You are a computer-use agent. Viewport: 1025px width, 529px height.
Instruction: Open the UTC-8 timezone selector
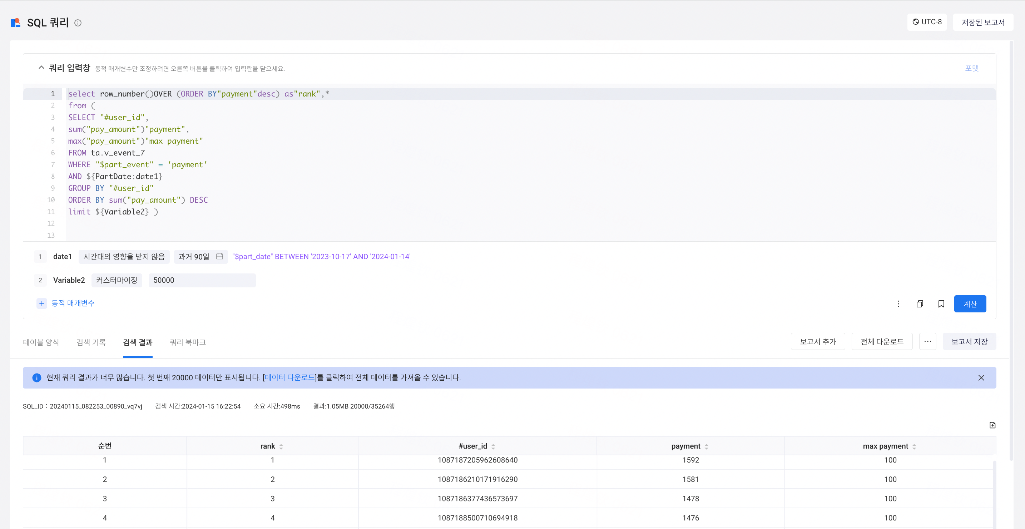[x=927, y=22]
